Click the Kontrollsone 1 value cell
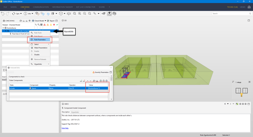253x137 pixels. (98, 88)
